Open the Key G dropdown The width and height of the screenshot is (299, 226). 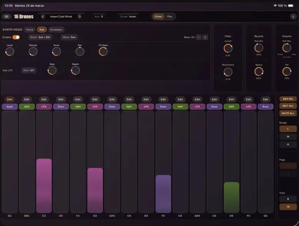99,16
